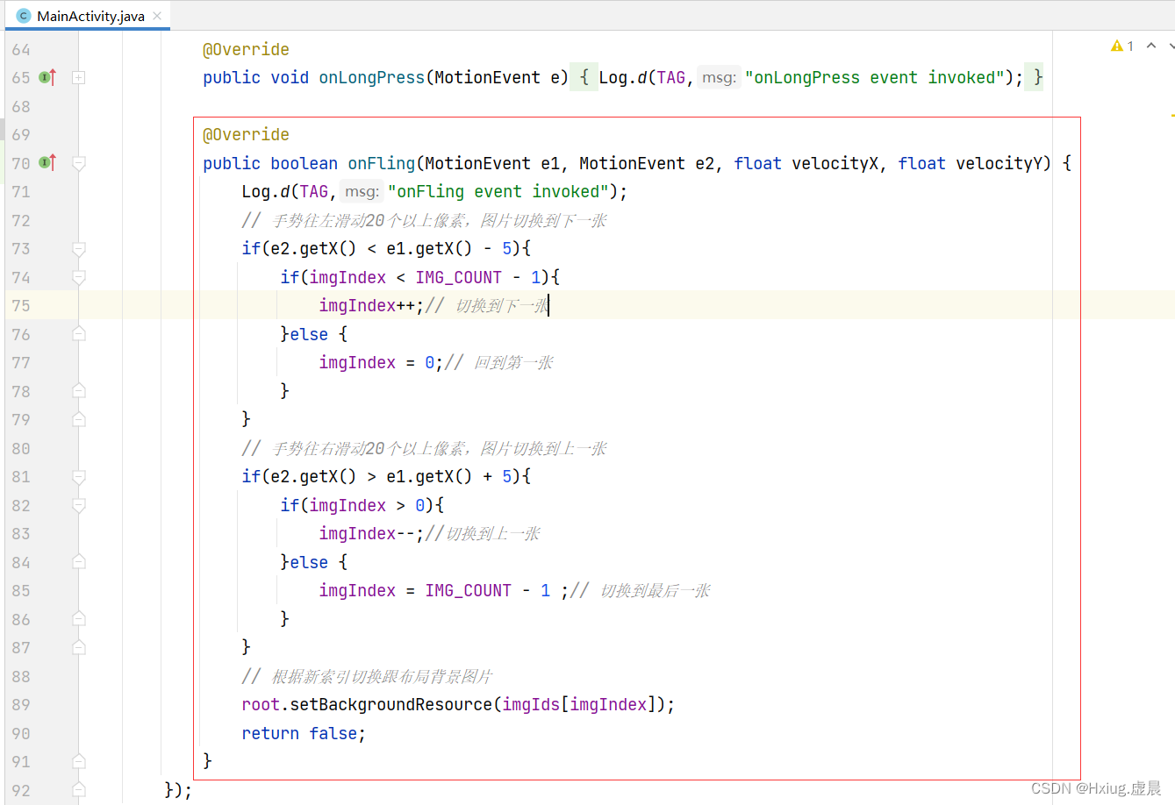The image size is (1175, 805).
Task: Click the "onFling event invoked" string
Action: click(498, 191)
